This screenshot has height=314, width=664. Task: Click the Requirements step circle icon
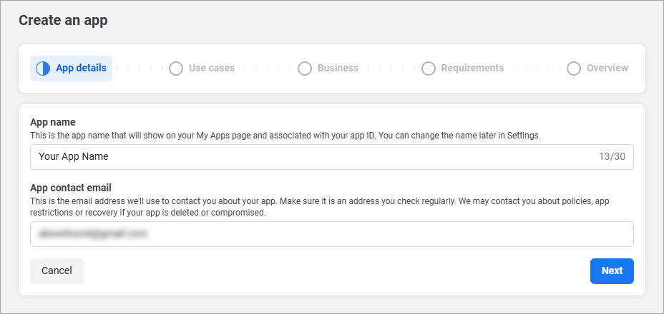pyautogui.click(x=429, y=69)
